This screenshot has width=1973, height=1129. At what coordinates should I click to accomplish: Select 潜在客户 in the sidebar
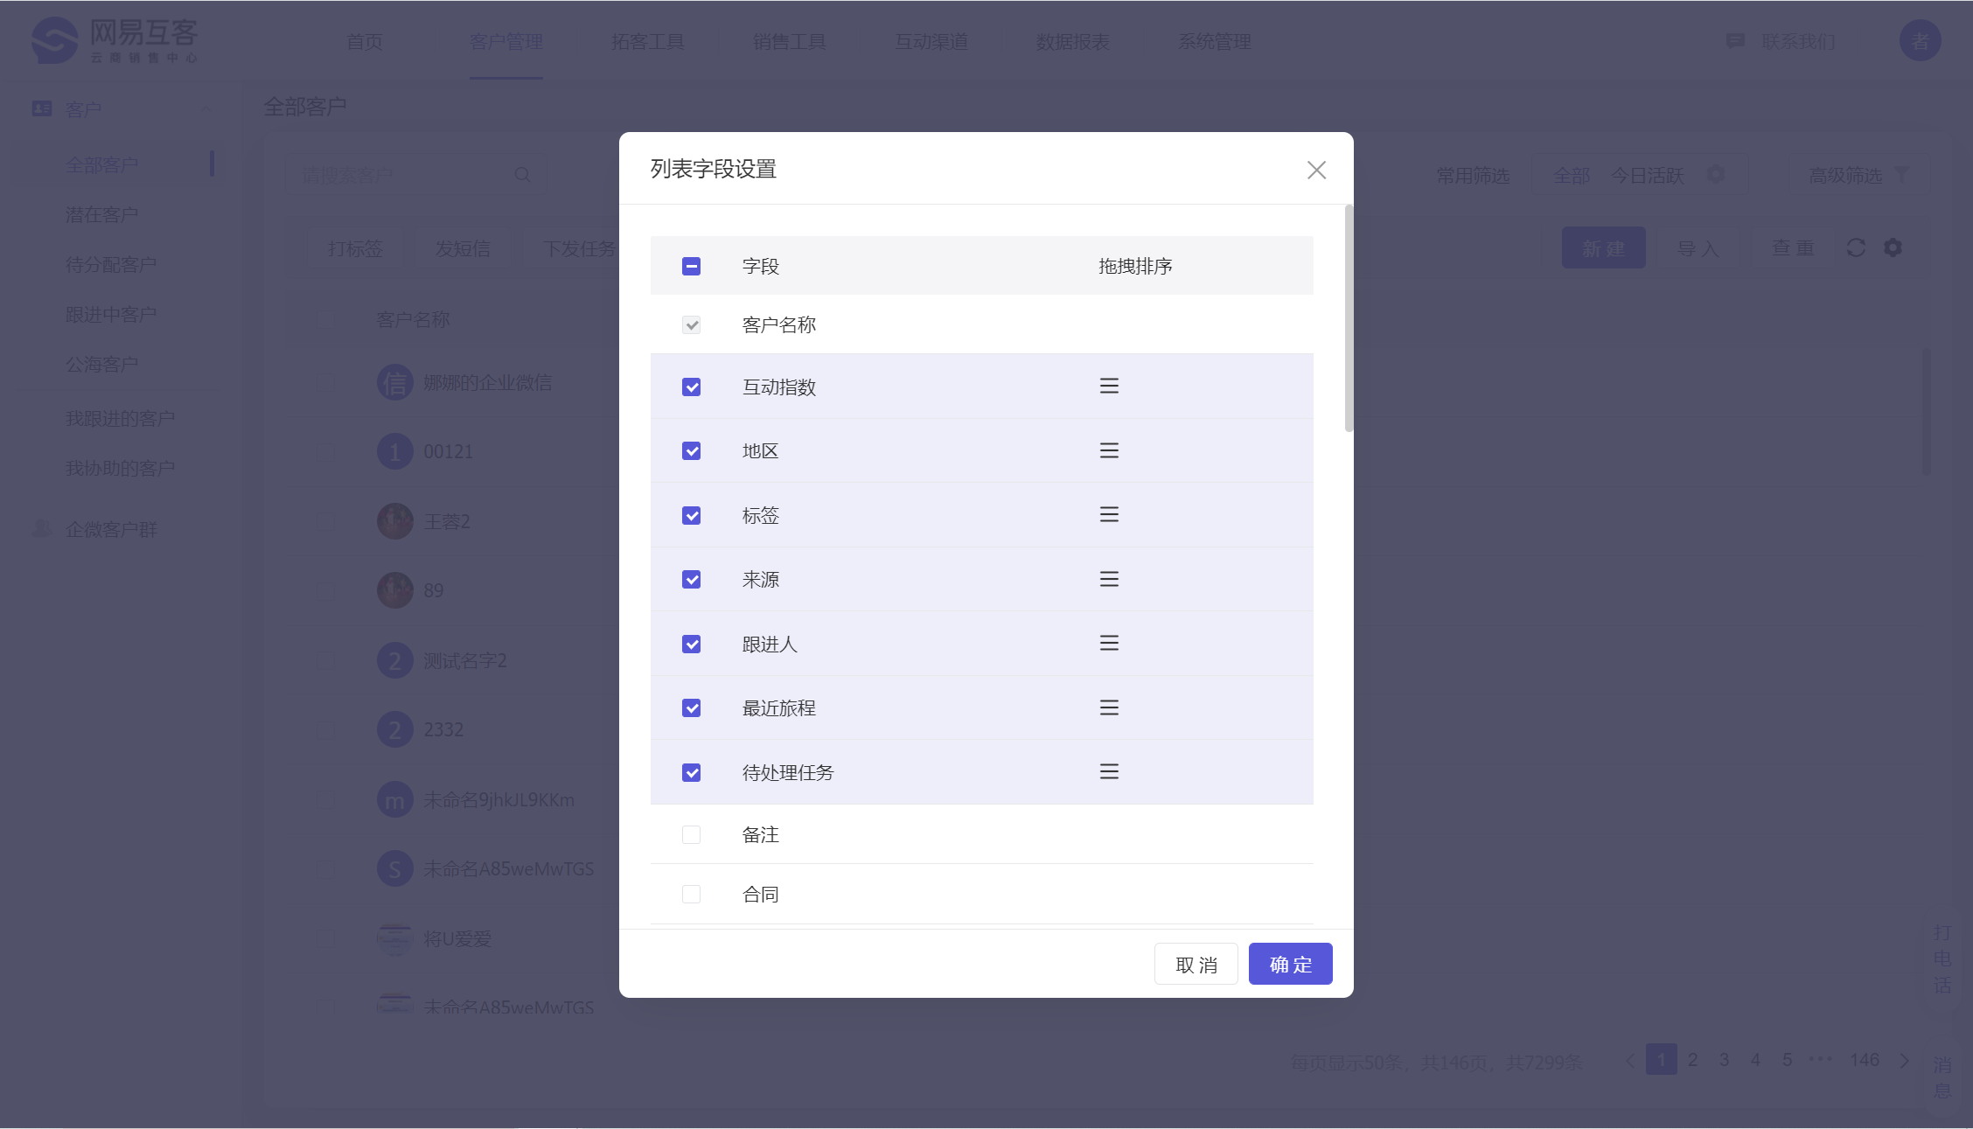(101, 214)
